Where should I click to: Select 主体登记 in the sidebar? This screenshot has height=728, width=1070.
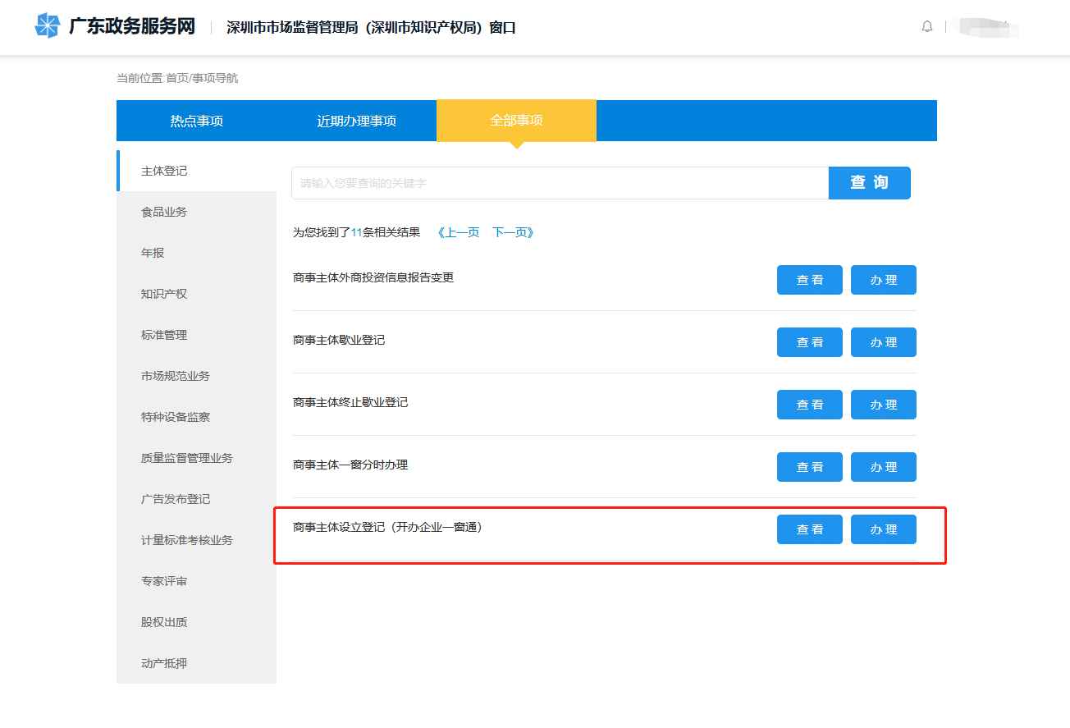tap(197, 171)
